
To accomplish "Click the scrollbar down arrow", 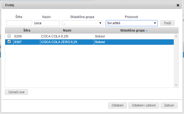I will tap(176, 85).
